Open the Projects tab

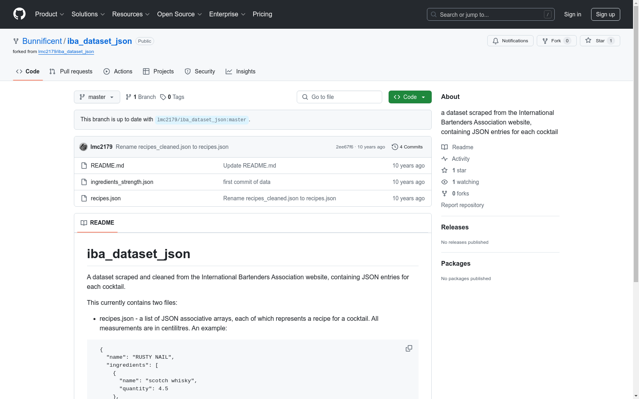(159, 71)
